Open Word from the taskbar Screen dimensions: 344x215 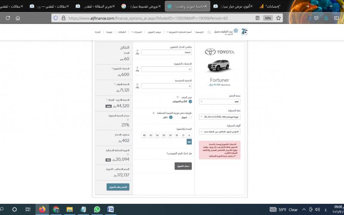(111, 209)
